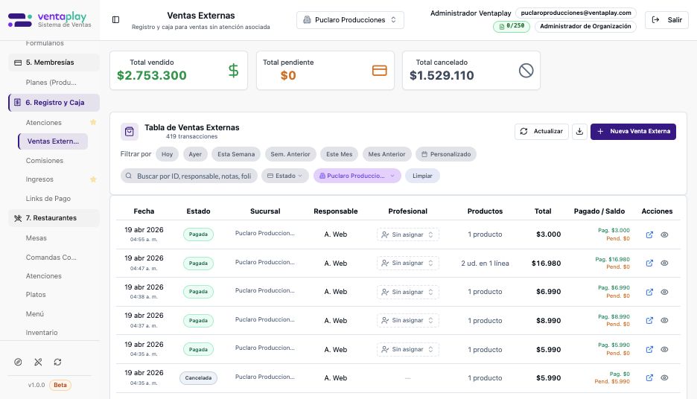View details of 04:35 Pagada $5.990 sale
This screenshot has width=697, height=399.
point(664,349)
